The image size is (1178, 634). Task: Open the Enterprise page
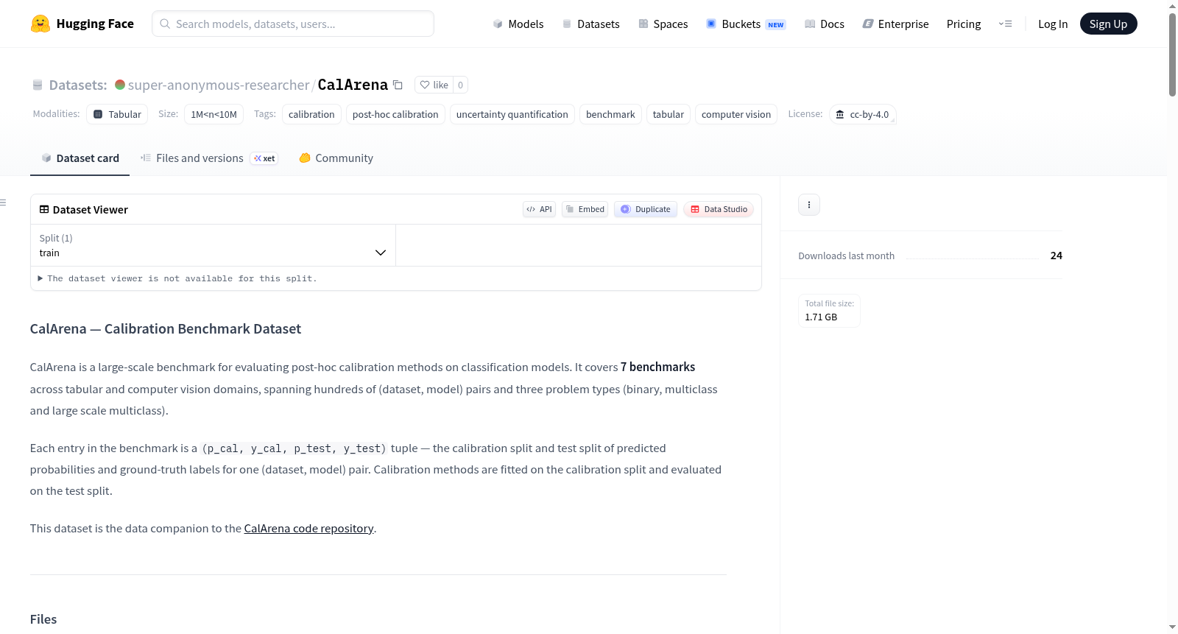(x=895, y=24)
